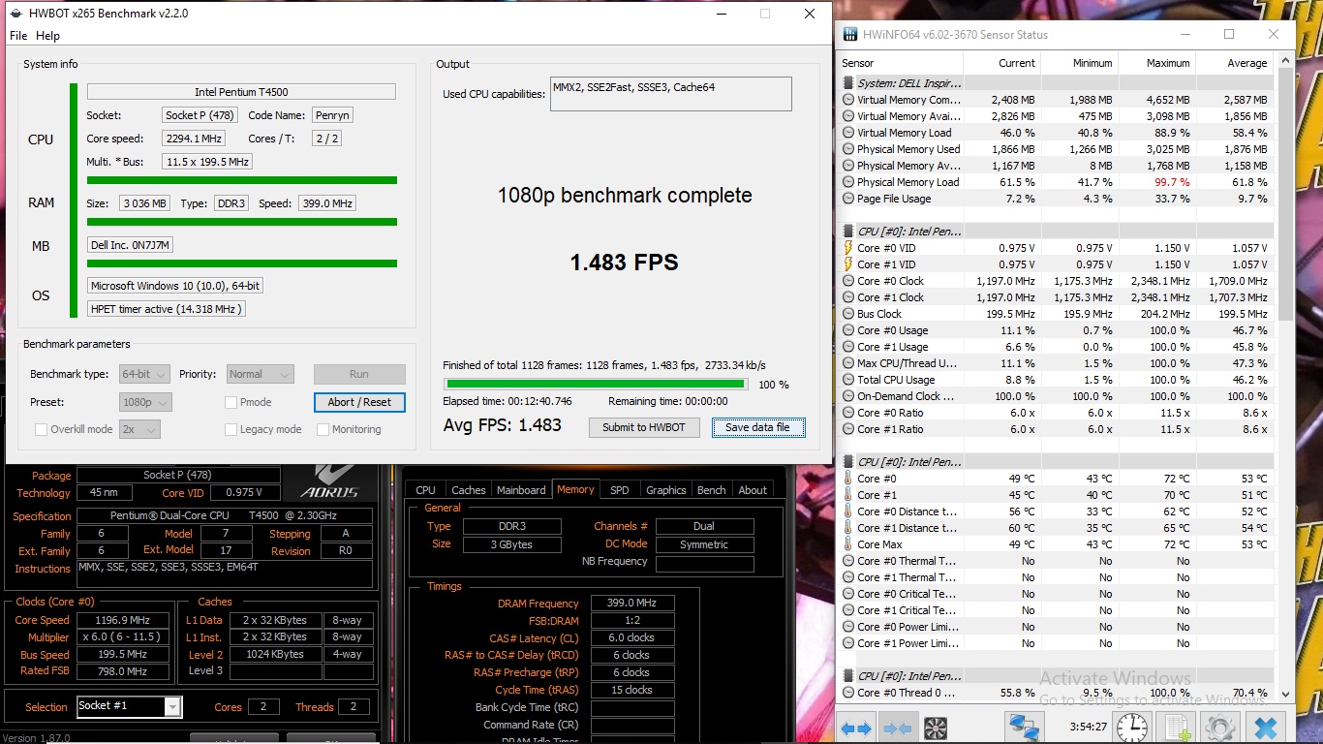The image size is (1323, 744).
Task: Click the Maximum column header
Action: 1156,63
